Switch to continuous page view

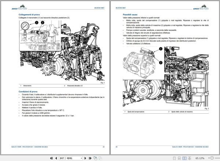coord(179,158)
